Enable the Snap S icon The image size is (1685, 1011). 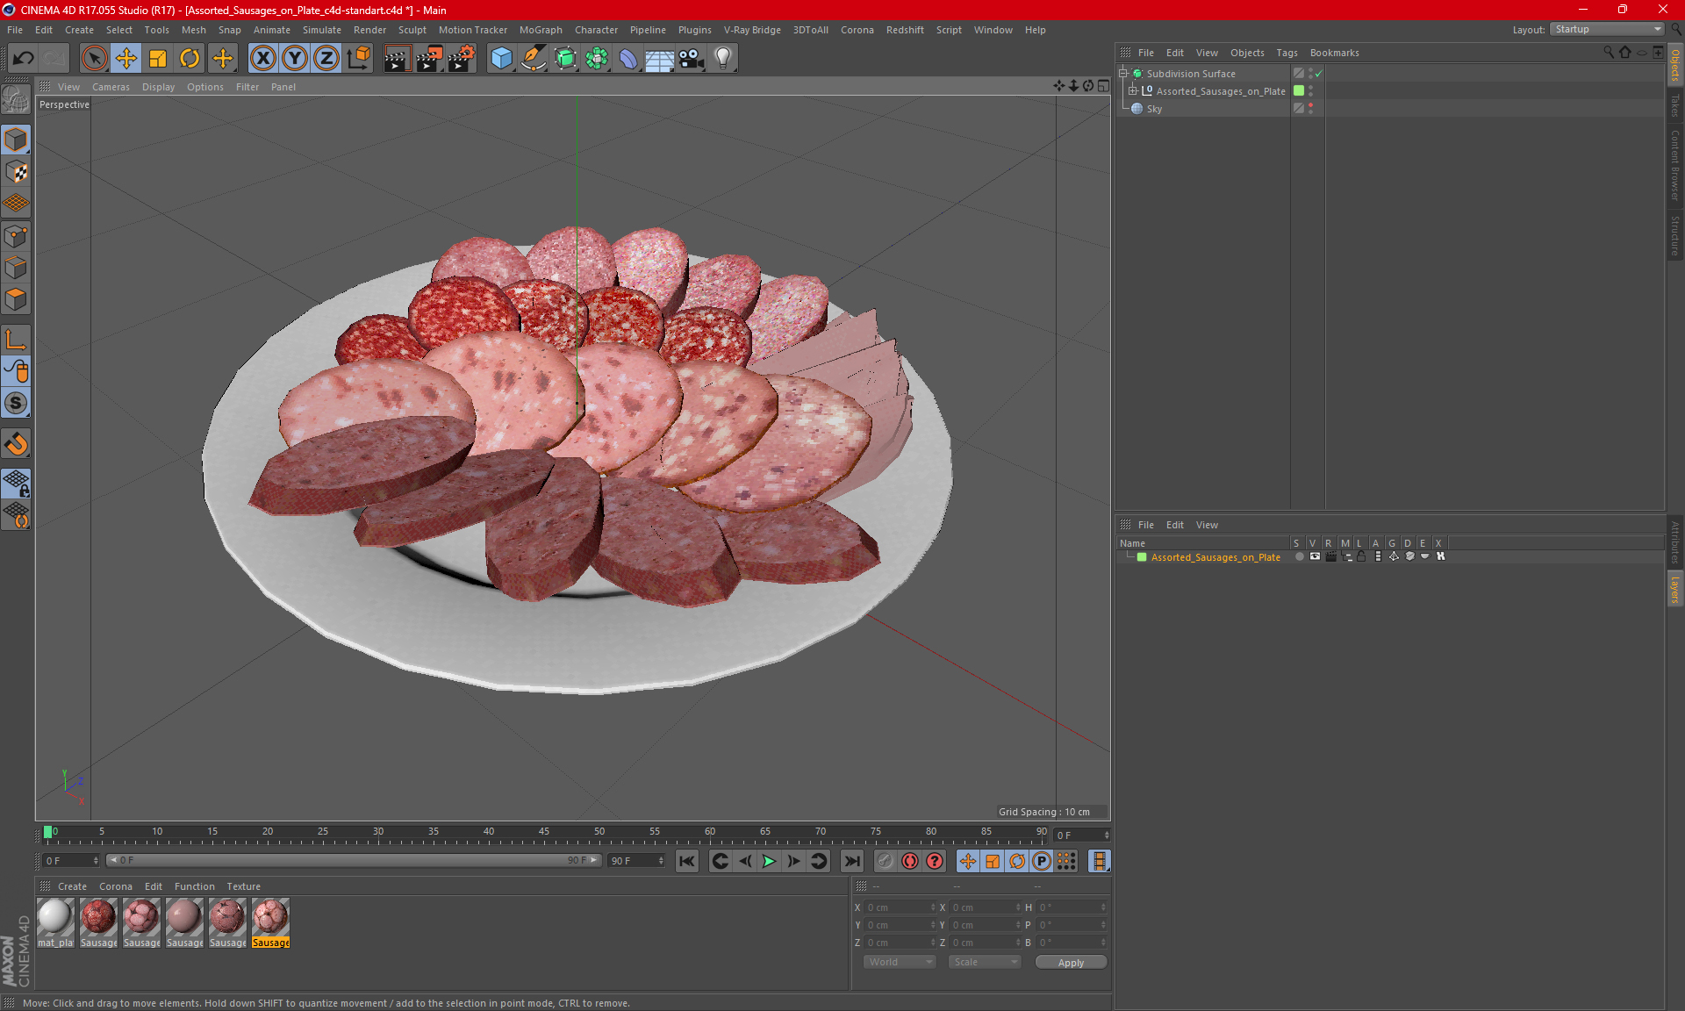pos(16,404)
